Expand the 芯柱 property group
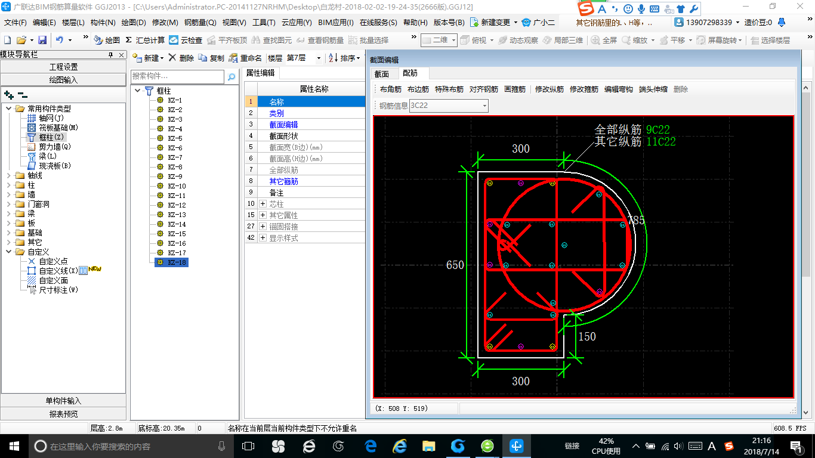The height and width of the screenshot is (458, 815). click(x=263, y=204)
